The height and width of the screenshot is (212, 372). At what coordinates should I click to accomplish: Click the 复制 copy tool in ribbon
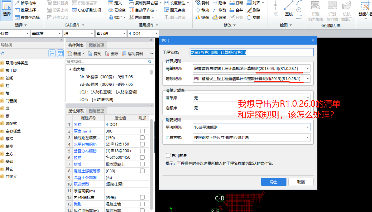[202, 3]
